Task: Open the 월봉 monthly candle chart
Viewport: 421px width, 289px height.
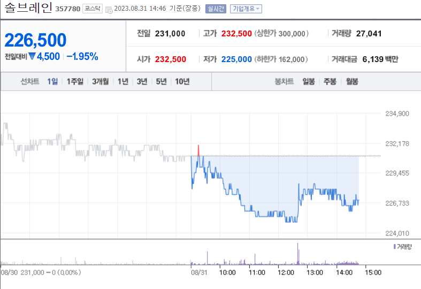Action: pyautogui.click(x=352, y=81)
